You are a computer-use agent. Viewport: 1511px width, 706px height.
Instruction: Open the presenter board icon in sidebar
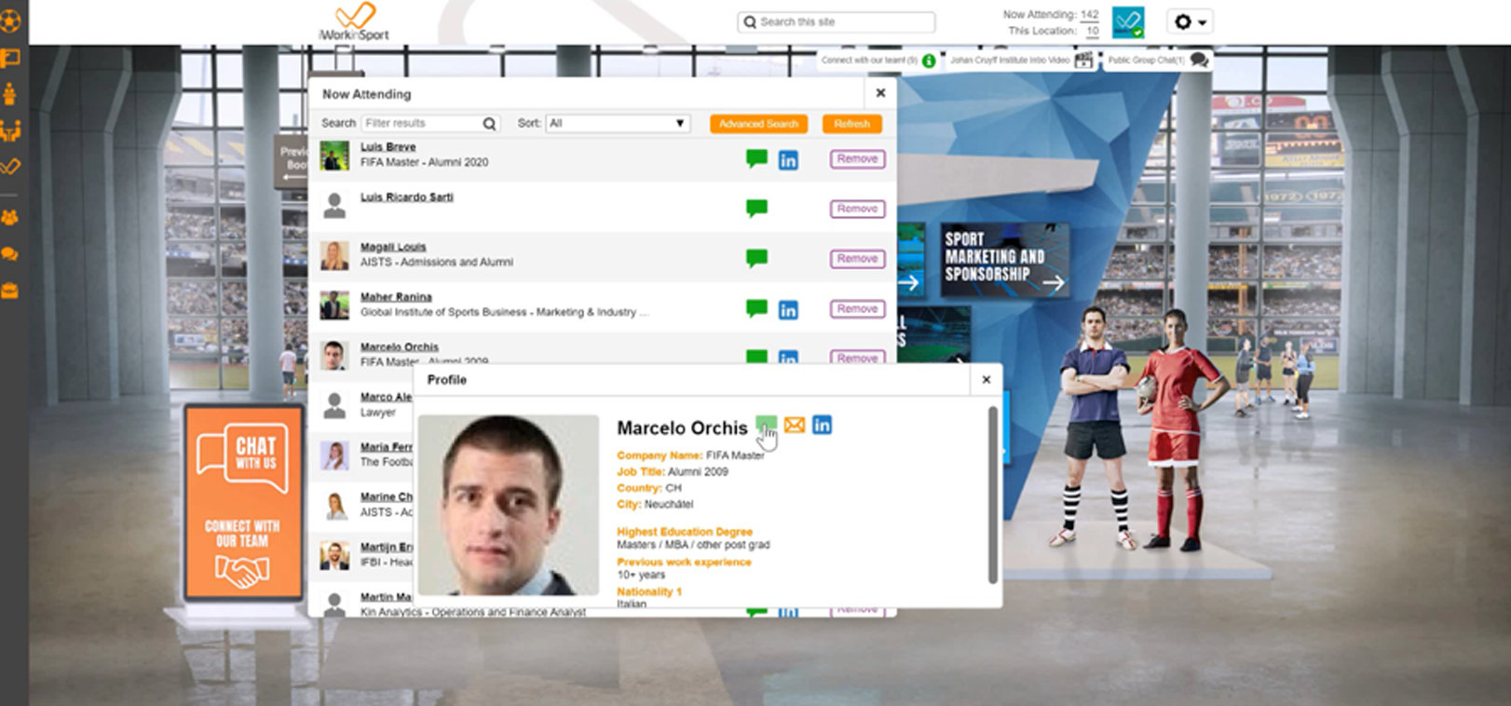tap(10, 59)
